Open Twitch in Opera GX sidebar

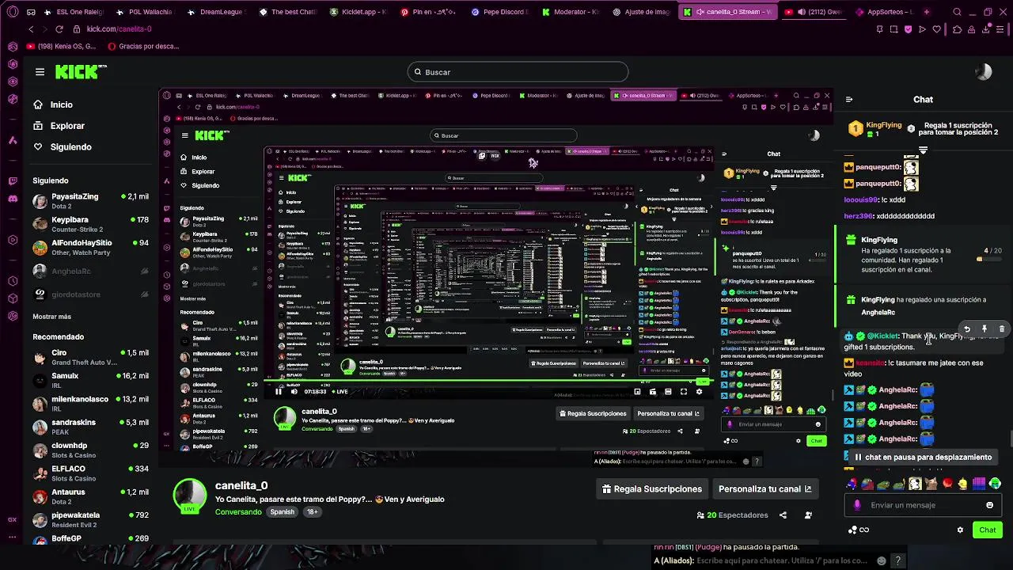tap(13, 181)
